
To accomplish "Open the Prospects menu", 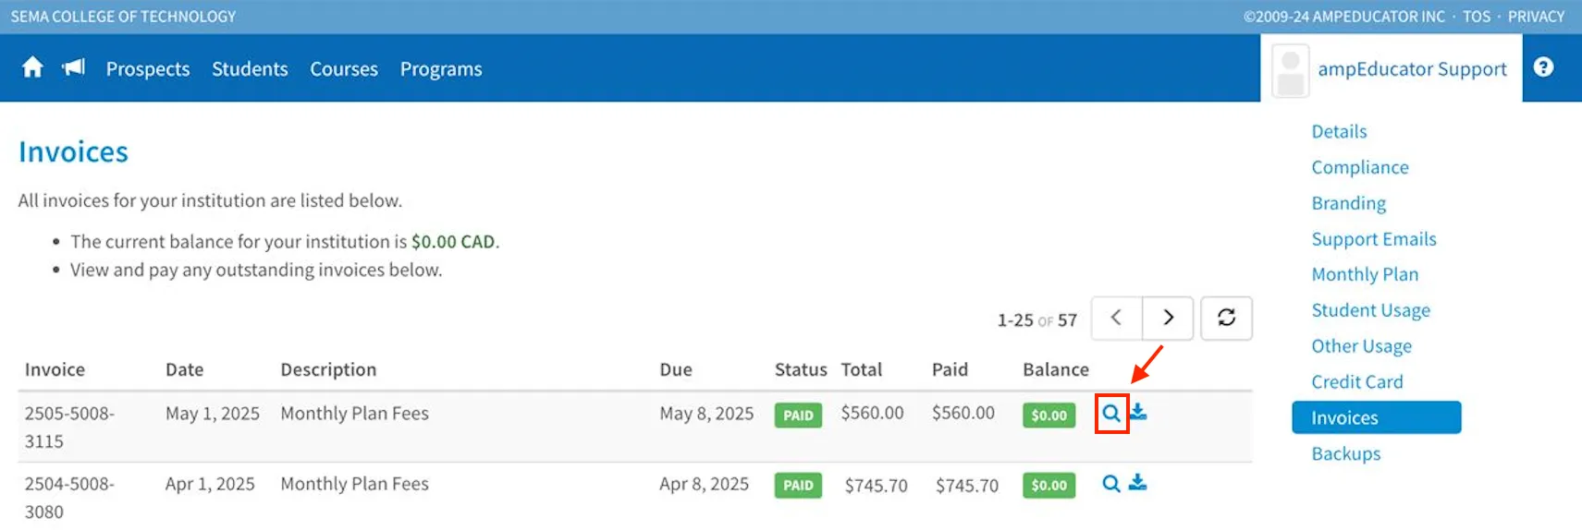I will point(148,69).
